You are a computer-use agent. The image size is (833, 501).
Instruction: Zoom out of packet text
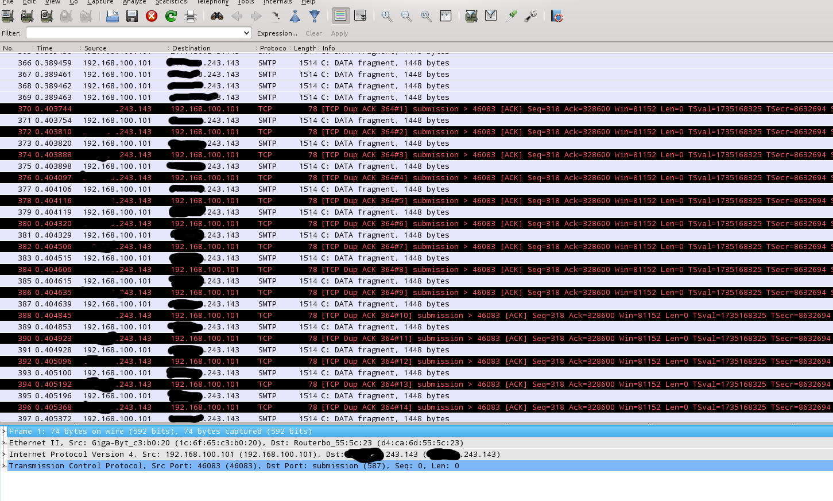(x=406, y=16)
